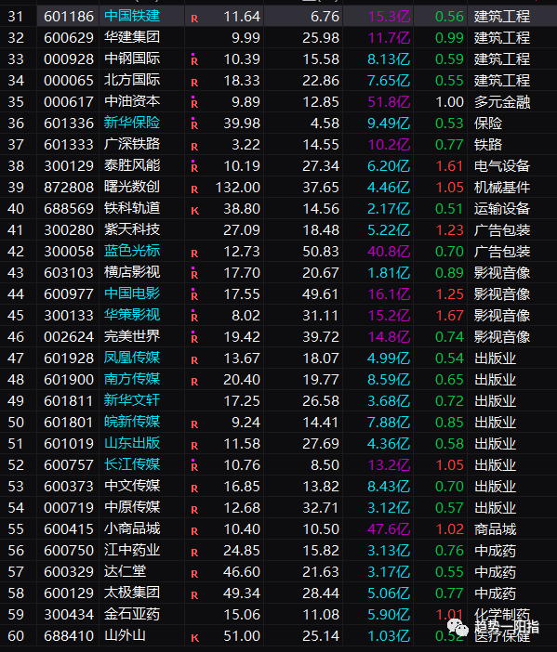Click turnover 51.8亿 of 中油资本
The image size is (557, 652).
tap(389, 102)
